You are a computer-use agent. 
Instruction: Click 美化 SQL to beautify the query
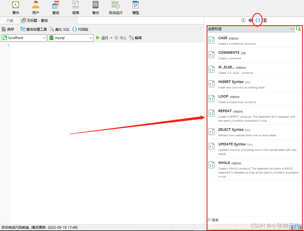59,29
